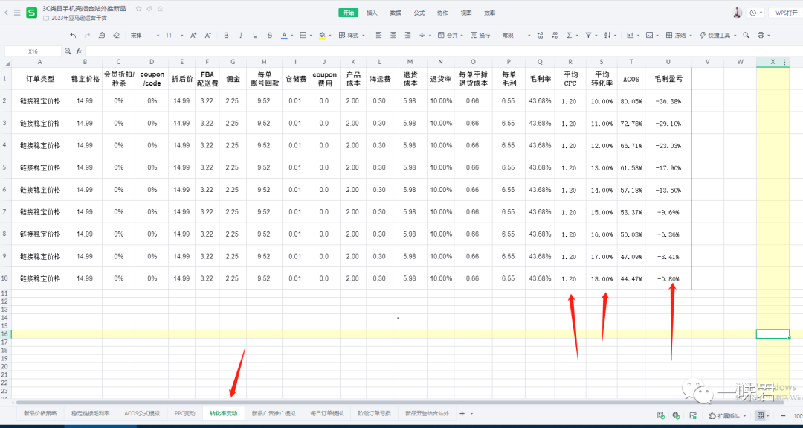Toggle bold formatting
Viewport: 803px width, 428px height.
(x=226, y=35)
